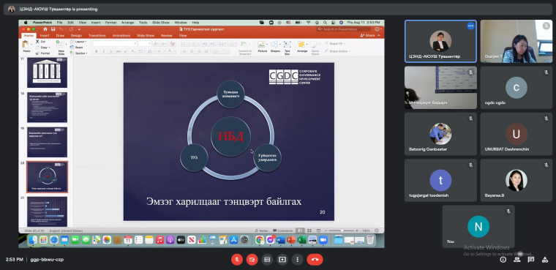The image size is (556, 270).
Task: Select the tugsjargal tsedenish participant tile
Action: coord(440,180)
